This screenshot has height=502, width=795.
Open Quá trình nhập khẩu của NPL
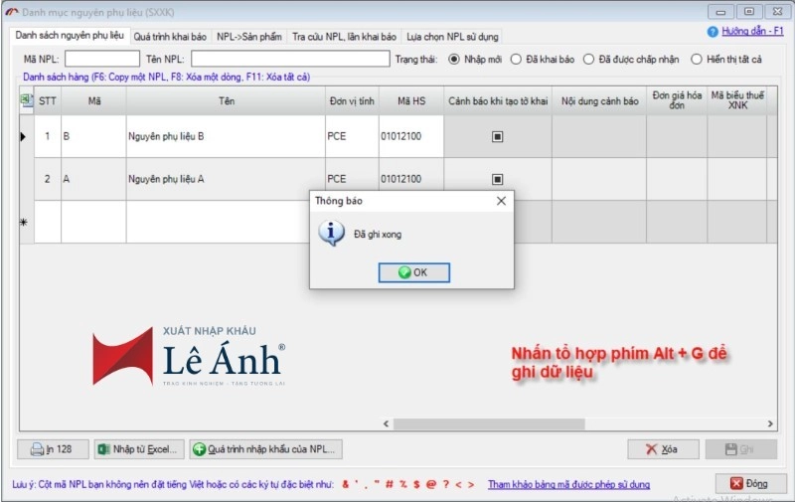pyautogui.click(x=265, y=449)
